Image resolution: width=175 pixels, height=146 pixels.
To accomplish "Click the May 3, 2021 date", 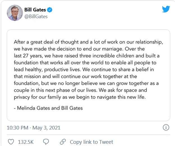I will tap(47, 128).
